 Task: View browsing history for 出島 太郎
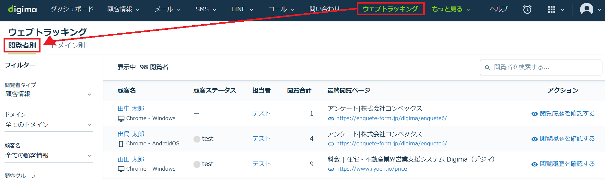click(567, 139)
